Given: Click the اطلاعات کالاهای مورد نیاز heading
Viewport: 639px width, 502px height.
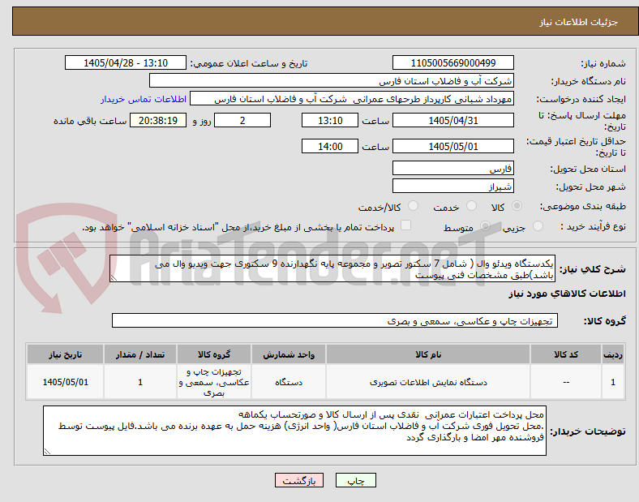Looking at the screenshot, I should click(567, 294).
